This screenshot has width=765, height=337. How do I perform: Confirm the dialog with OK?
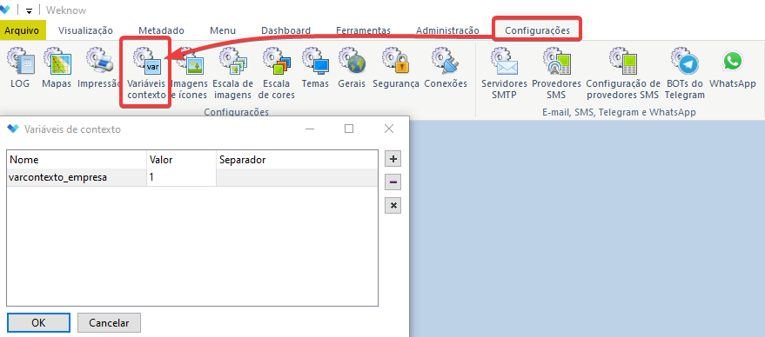(38, 323)
